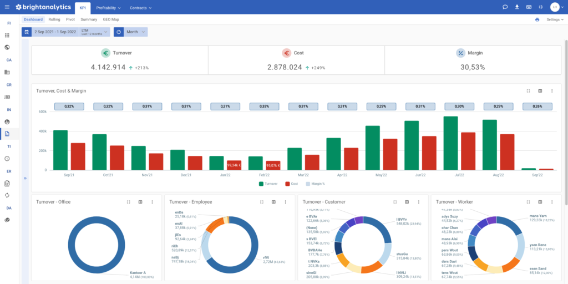Expand Turnover - Customer chart fullscreen
The image size is (568, 284).
coord(395,202)
